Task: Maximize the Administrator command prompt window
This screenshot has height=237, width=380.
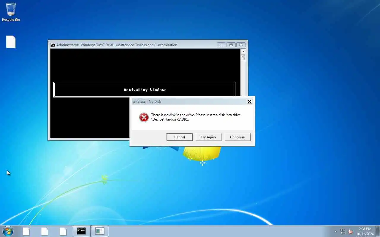Action: (x=231, y=45)
